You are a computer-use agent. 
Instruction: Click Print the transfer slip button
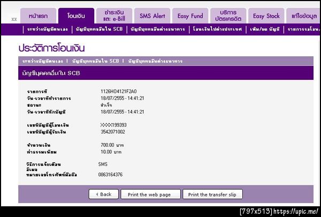212,194
